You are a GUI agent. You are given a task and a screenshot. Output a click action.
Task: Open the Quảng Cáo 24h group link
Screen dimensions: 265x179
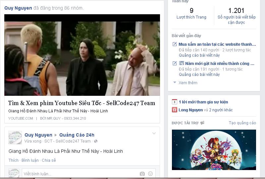click(77, 135)
